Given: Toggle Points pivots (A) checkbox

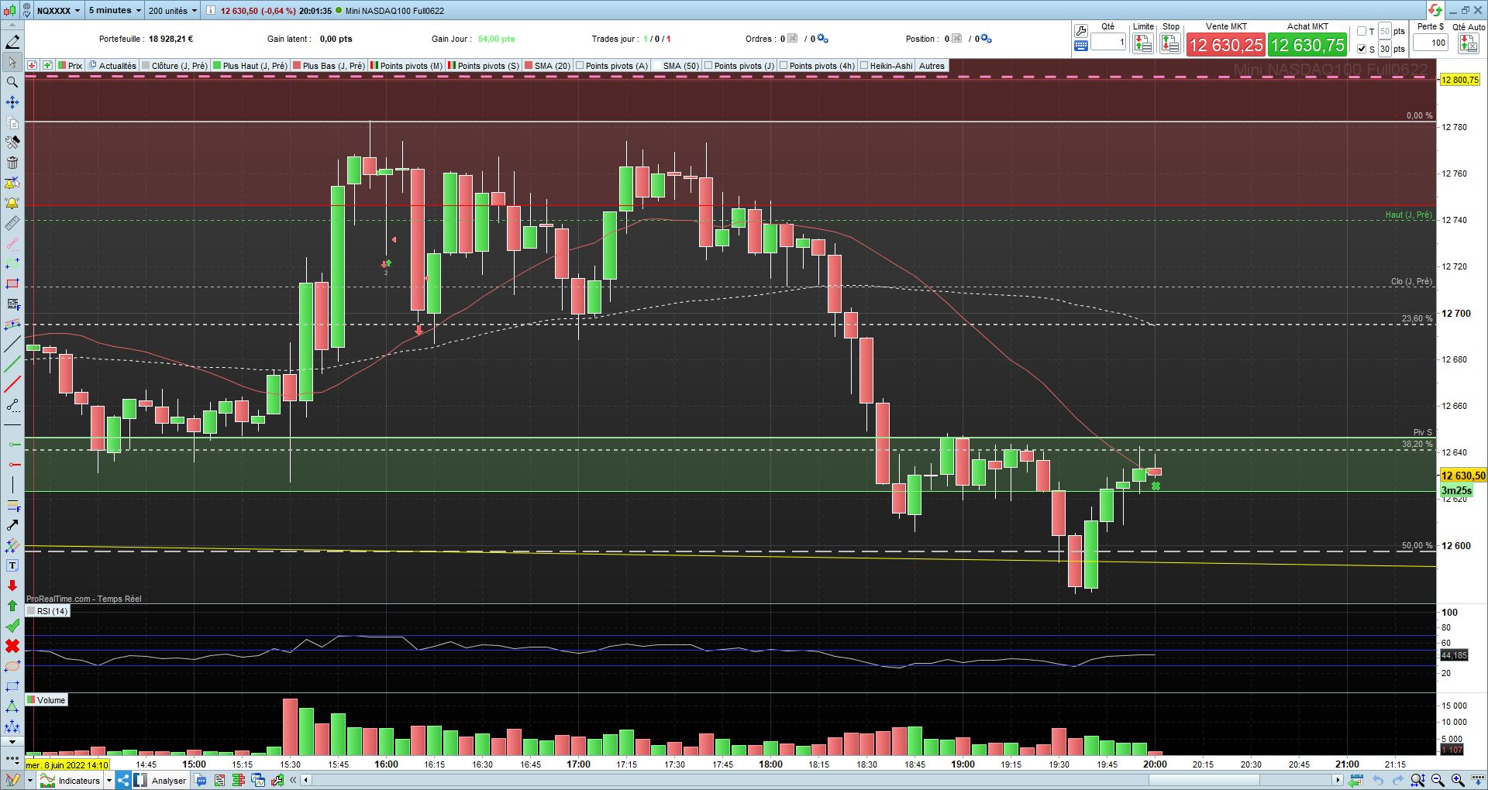Looking at the screenshot, I should click(x=580, y=66).
